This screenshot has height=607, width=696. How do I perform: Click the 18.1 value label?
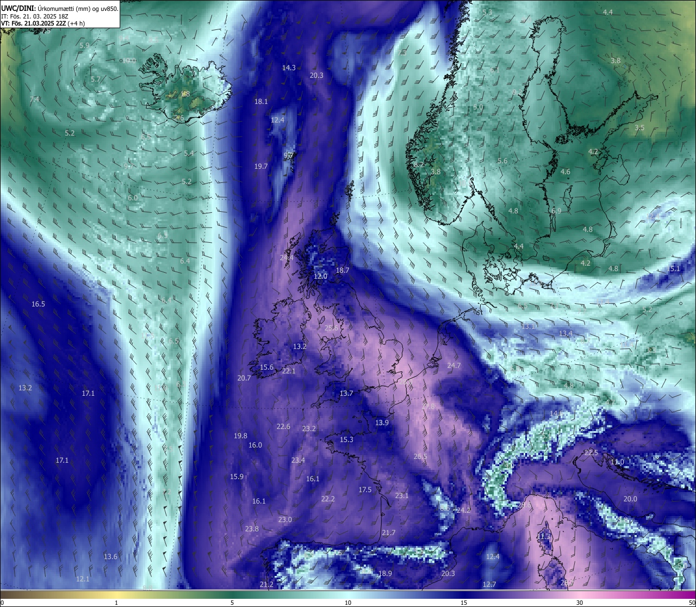[261, 102]
